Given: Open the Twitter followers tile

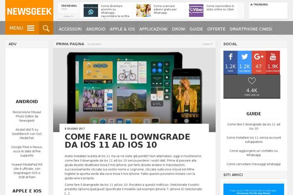Looking at the screenshot, I should pyautogui.click(x=245, y=62).
